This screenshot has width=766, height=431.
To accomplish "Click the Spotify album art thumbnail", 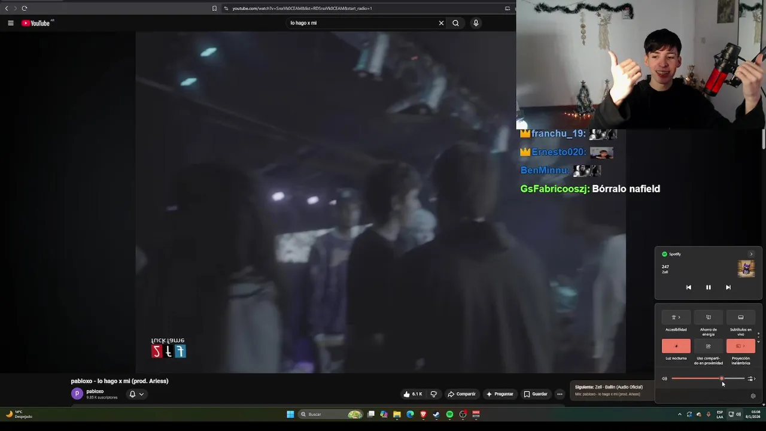I will pos(746,269).
